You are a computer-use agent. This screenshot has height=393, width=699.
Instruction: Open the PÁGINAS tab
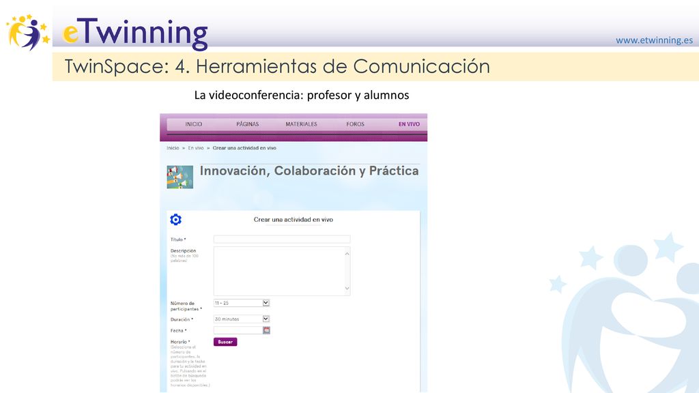pos(247,124)
